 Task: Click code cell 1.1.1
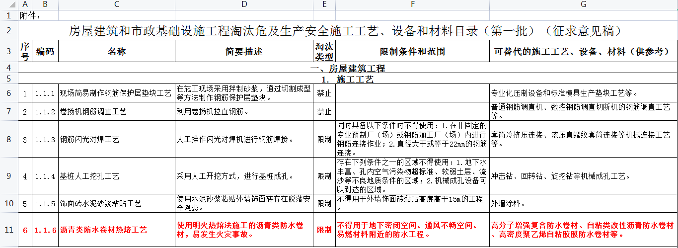(45, 93)
